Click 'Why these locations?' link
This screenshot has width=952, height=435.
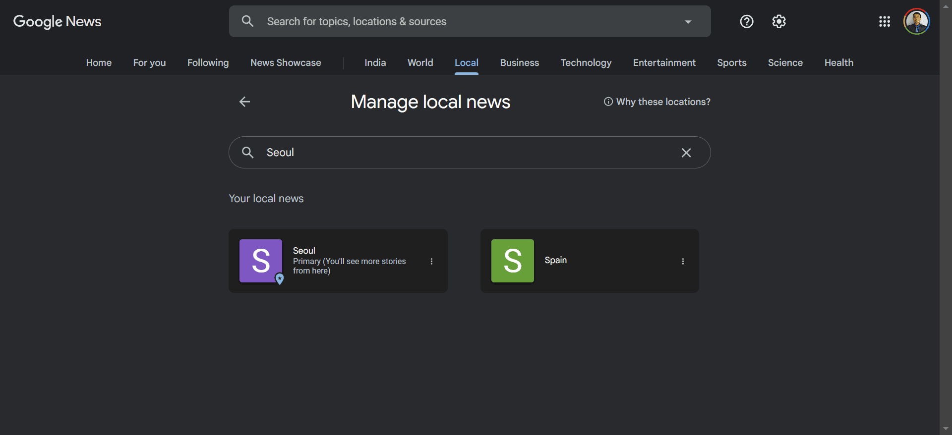click(657, 102)
